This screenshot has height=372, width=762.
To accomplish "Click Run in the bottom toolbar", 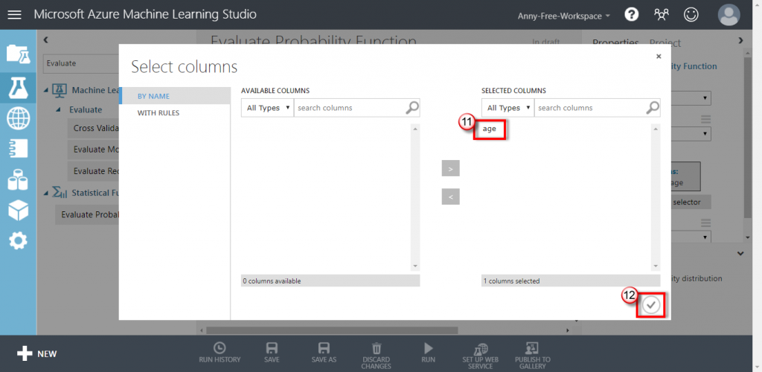I will (x=428, y=353).
